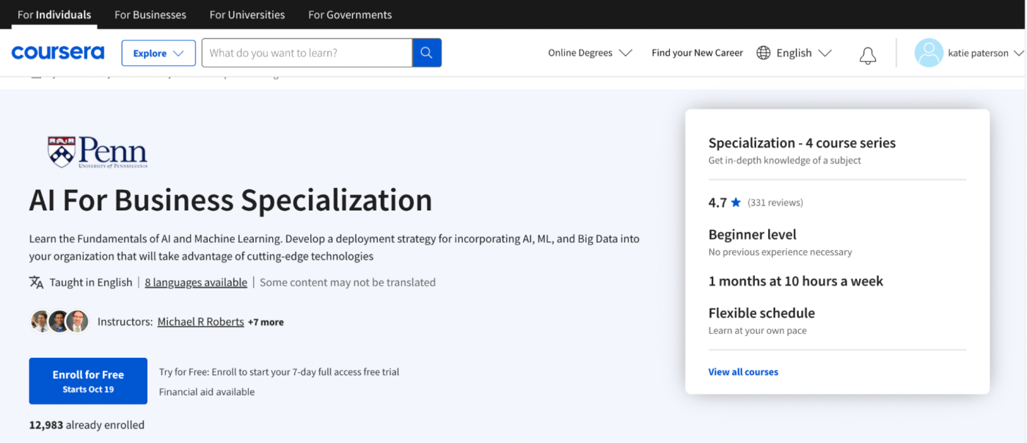Screen dimensions: 1027x443
Task: Click the globe language icon
Action: 764,53
